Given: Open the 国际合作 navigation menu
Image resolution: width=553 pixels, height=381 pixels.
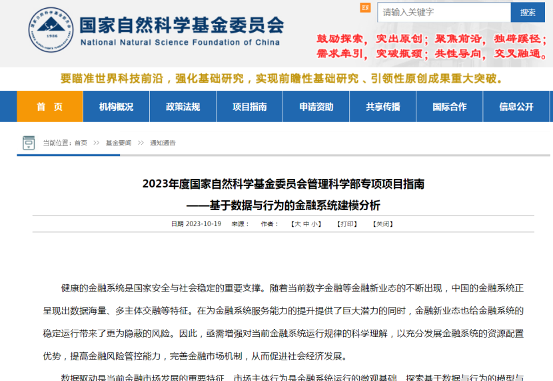Looking at the screenshot, I should (x=449, y=107).
